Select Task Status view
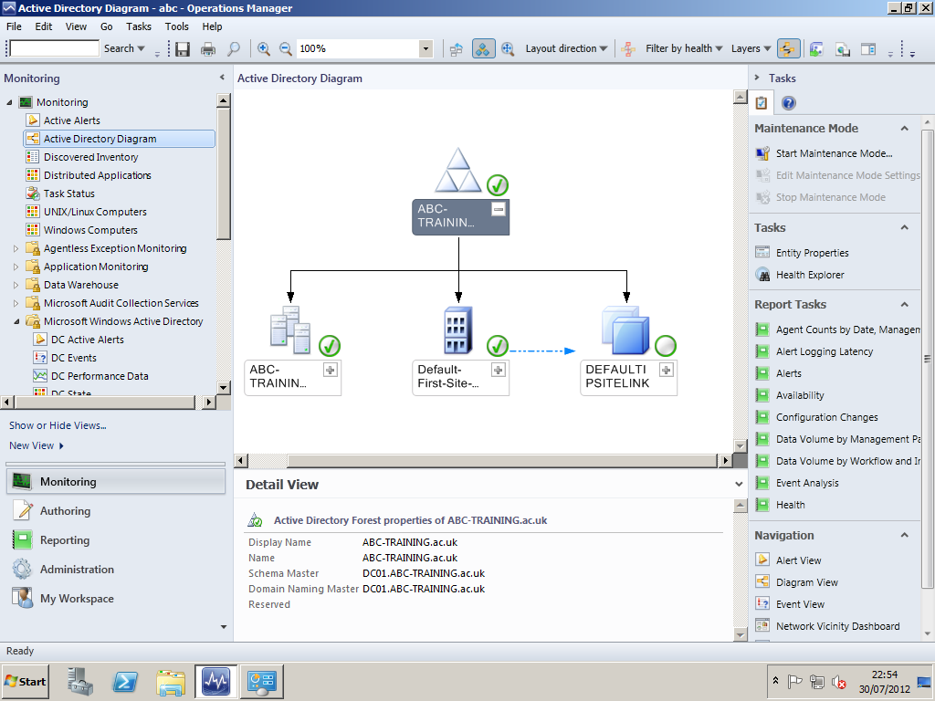 coord(69,194)
